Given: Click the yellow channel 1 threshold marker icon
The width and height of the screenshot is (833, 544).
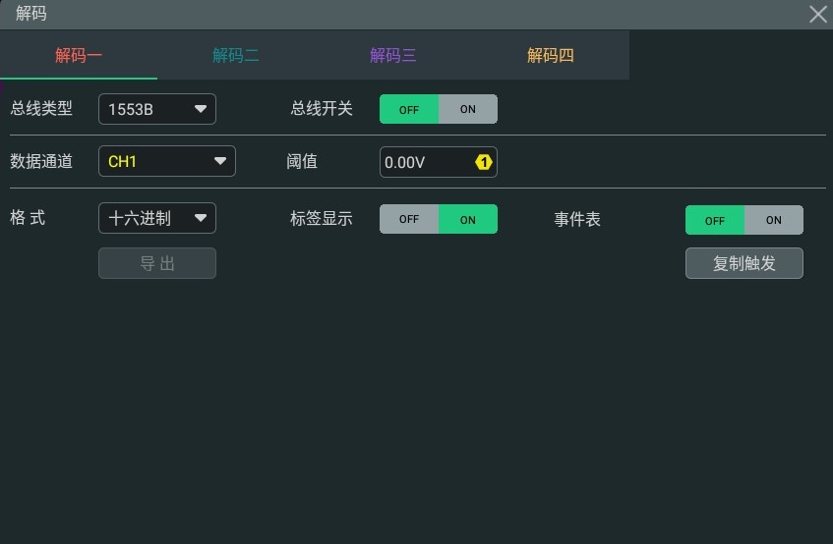Looking at the screenshot, I should pyautogui.click(x=484, y=162).
